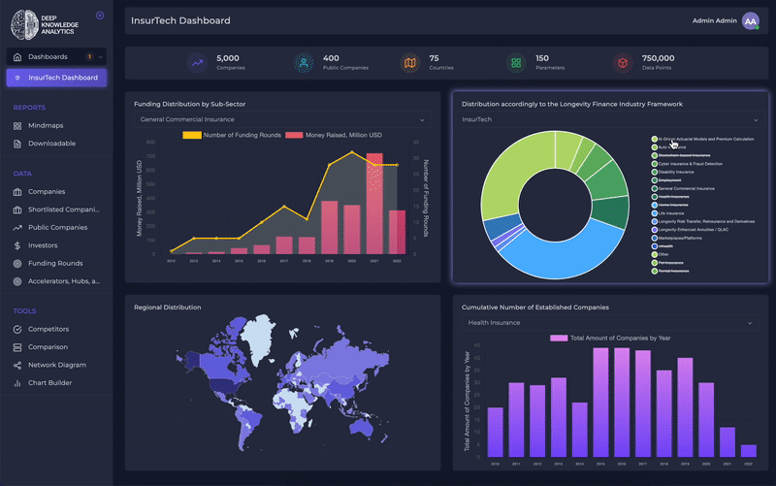Click the 2022 bar in cumulative companies chart
The width and height of the screenshot is (776, 486).
tap(748, 451)
